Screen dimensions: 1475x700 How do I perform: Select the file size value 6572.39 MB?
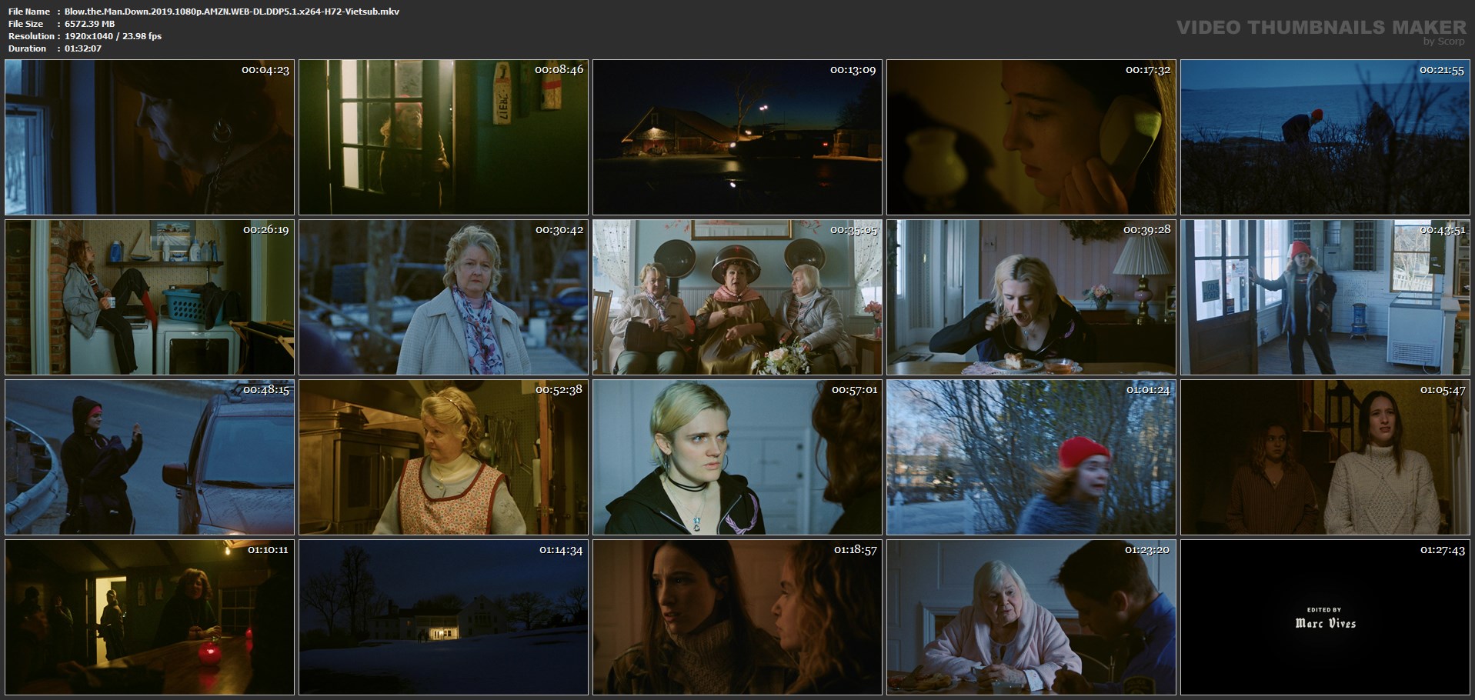[89, 24]
